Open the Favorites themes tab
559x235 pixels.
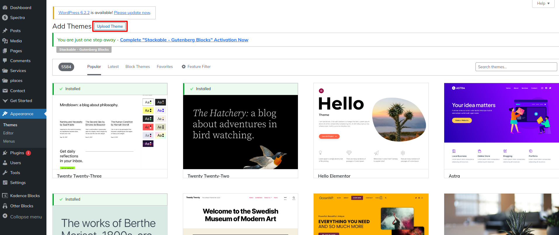point(165,67)
